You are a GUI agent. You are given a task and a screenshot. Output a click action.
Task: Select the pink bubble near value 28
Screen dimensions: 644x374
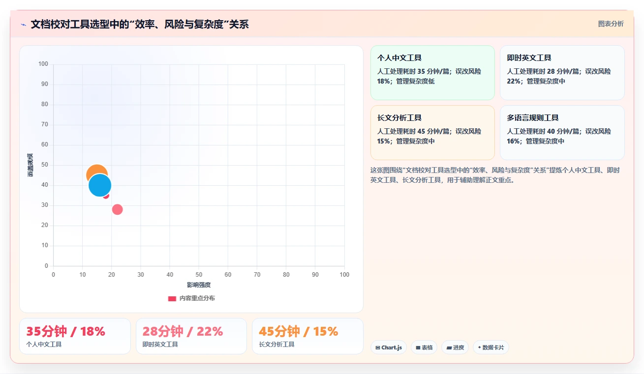117,209
